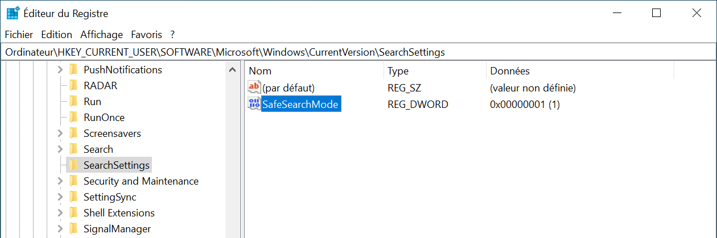717x238 pixels.
Task: Select the Run key
Action: tap(92, 102)
